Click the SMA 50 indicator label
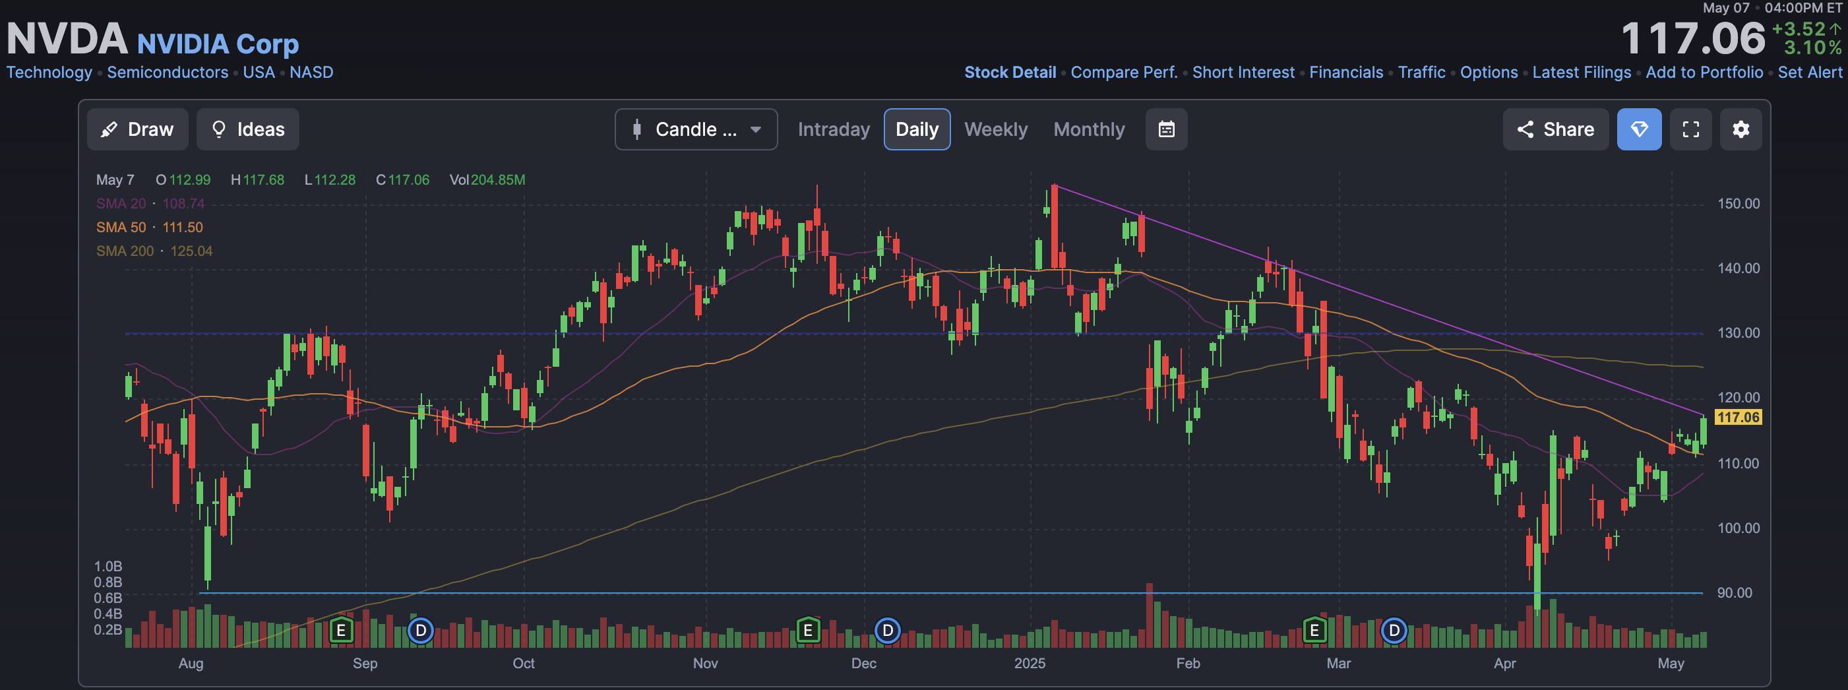Screen dimensions: 1848x690 pos(121,228)
